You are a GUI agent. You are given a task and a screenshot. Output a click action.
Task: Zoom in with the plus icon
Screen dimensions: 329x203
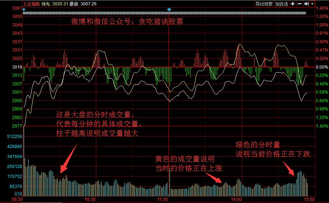pos(293,4)
